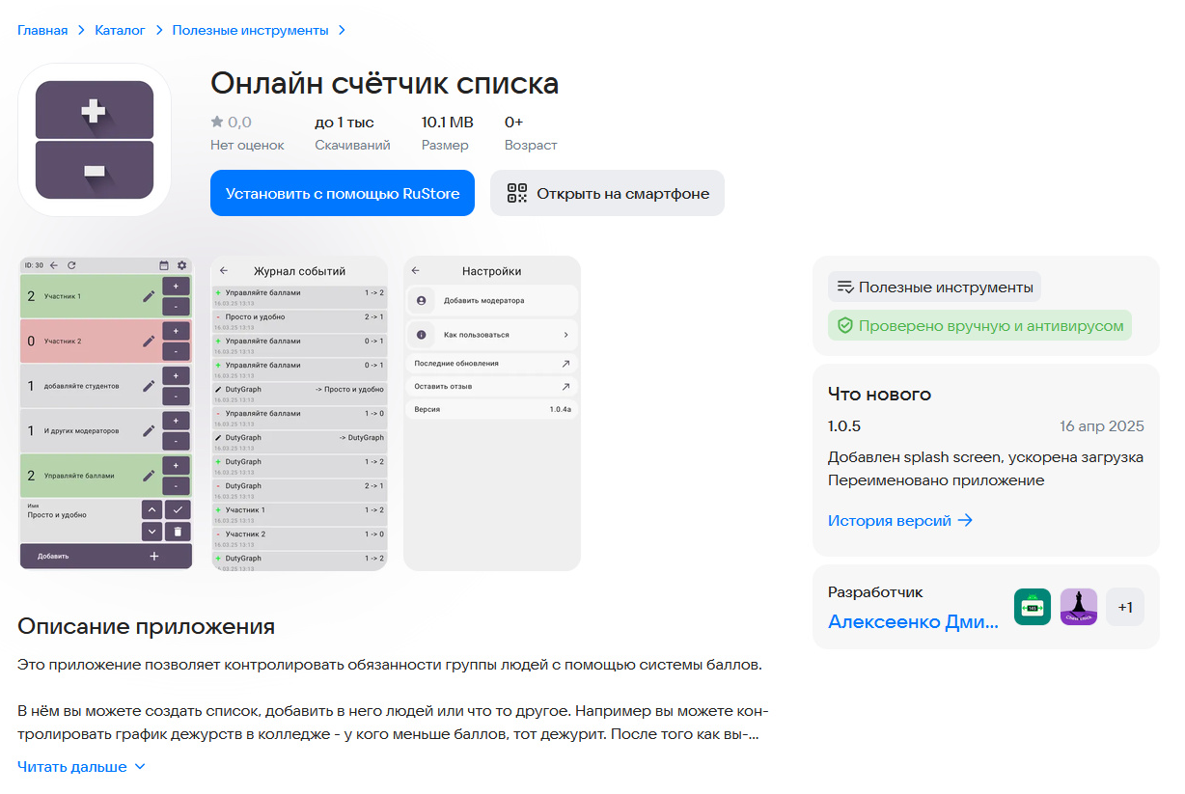Open the purple chess app icon

tap(1079, 607)
